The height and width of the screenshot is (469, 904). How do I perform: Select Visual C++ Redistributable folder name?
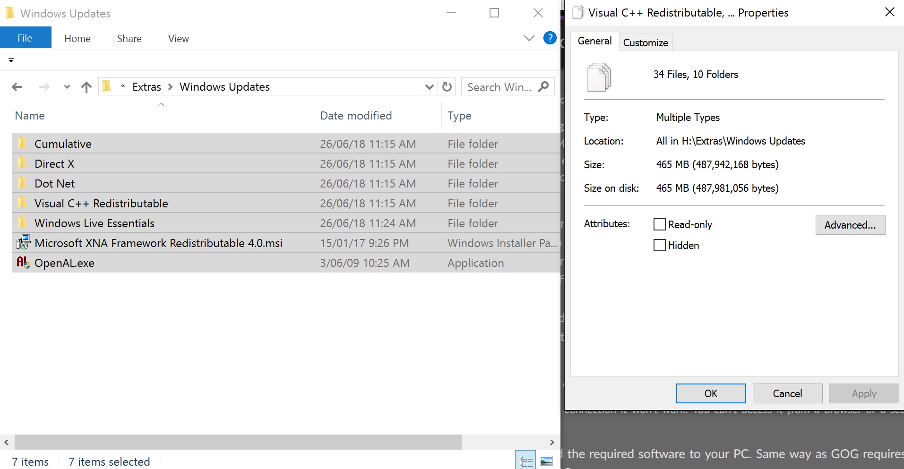click(x=101, y=204)
